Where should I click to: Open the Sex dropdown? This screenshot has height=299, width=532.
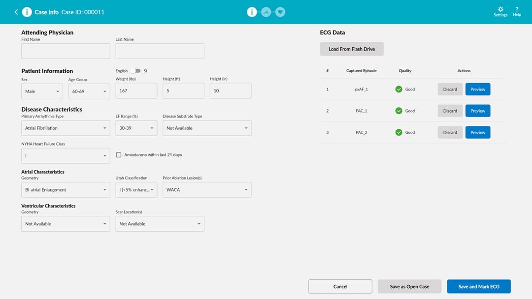click(42, 91)
